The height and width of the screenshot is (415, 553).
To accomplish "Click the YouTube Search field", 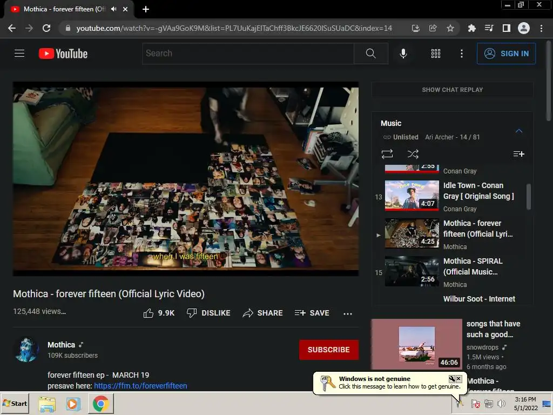I will pyautogui.click(x=248, y=53).
